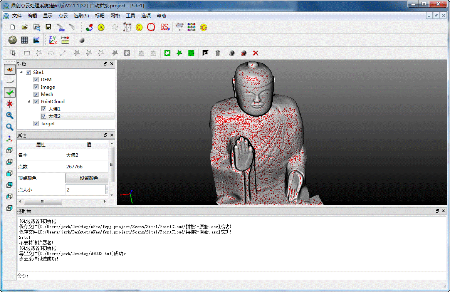Select the Target tree item
450x292 pixels.
48,124
